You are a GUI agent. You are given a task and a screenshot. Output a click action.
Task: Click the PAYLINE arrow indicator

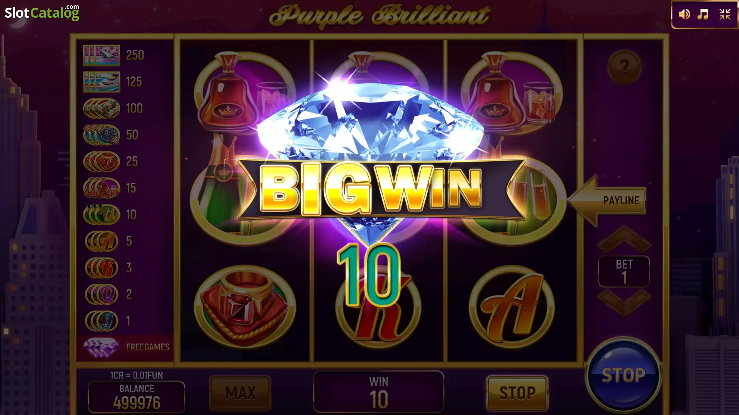(x=607, y=200)
